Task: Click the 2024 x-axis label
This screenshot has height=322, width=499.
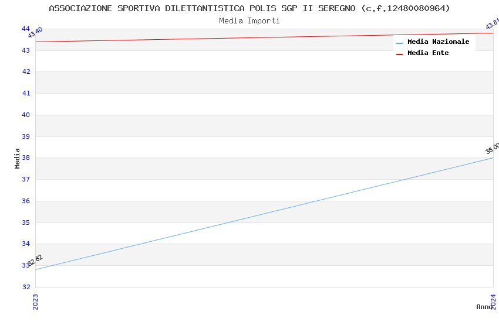Action: (493, 302)
